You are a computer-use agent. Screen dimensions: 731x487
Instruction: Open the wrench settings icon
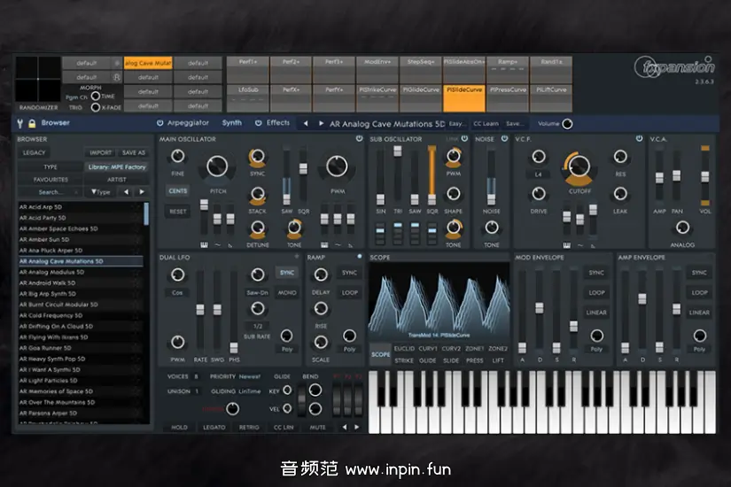pos(20,123)
